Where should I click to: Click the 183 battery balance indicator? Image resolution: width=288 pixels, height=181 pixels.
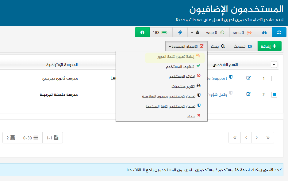160,32
